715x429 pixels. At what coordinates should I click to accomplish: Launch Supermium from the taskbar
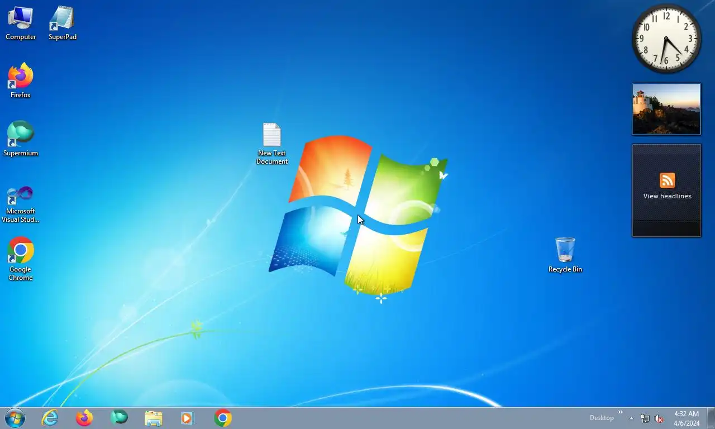119,418
